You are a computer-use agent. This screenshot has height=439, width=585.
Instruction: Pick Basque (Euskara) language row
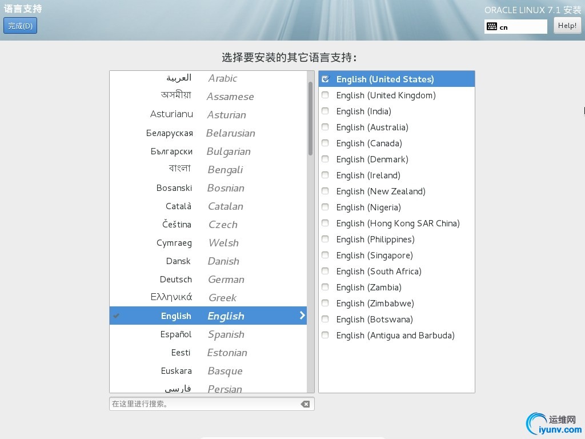click(x=208, y=370)
